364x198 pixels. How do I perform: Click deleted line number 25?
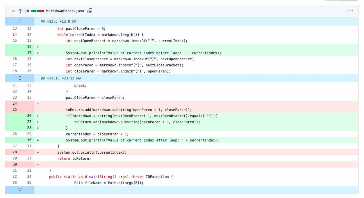pos(15,110)
